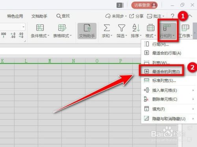Viewport: 197px width, 147px height.
Task: Choose 行高(H)... menu item
Action: [x=169, y=44]
